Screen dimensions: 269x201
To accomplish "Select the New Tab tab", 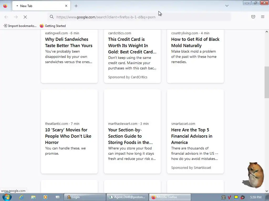I will (41, 6).
